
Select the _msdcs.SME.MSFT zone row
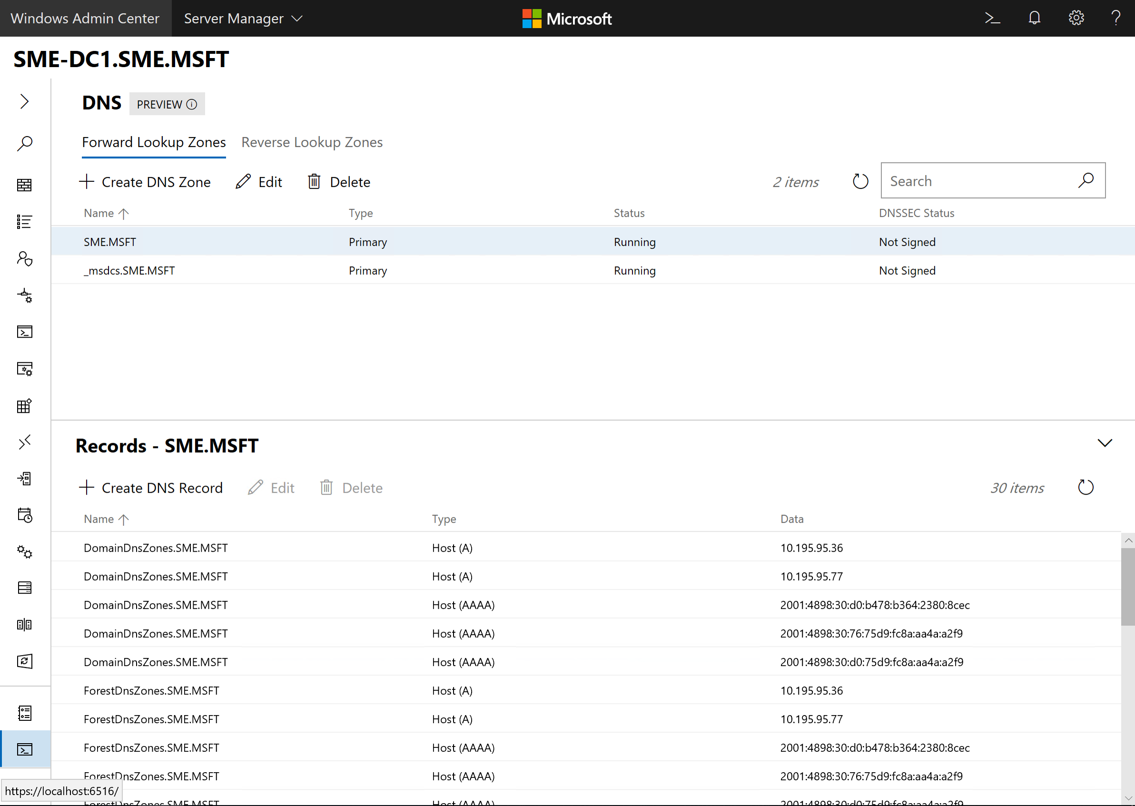pyautogui.click(x=593, y=270)
